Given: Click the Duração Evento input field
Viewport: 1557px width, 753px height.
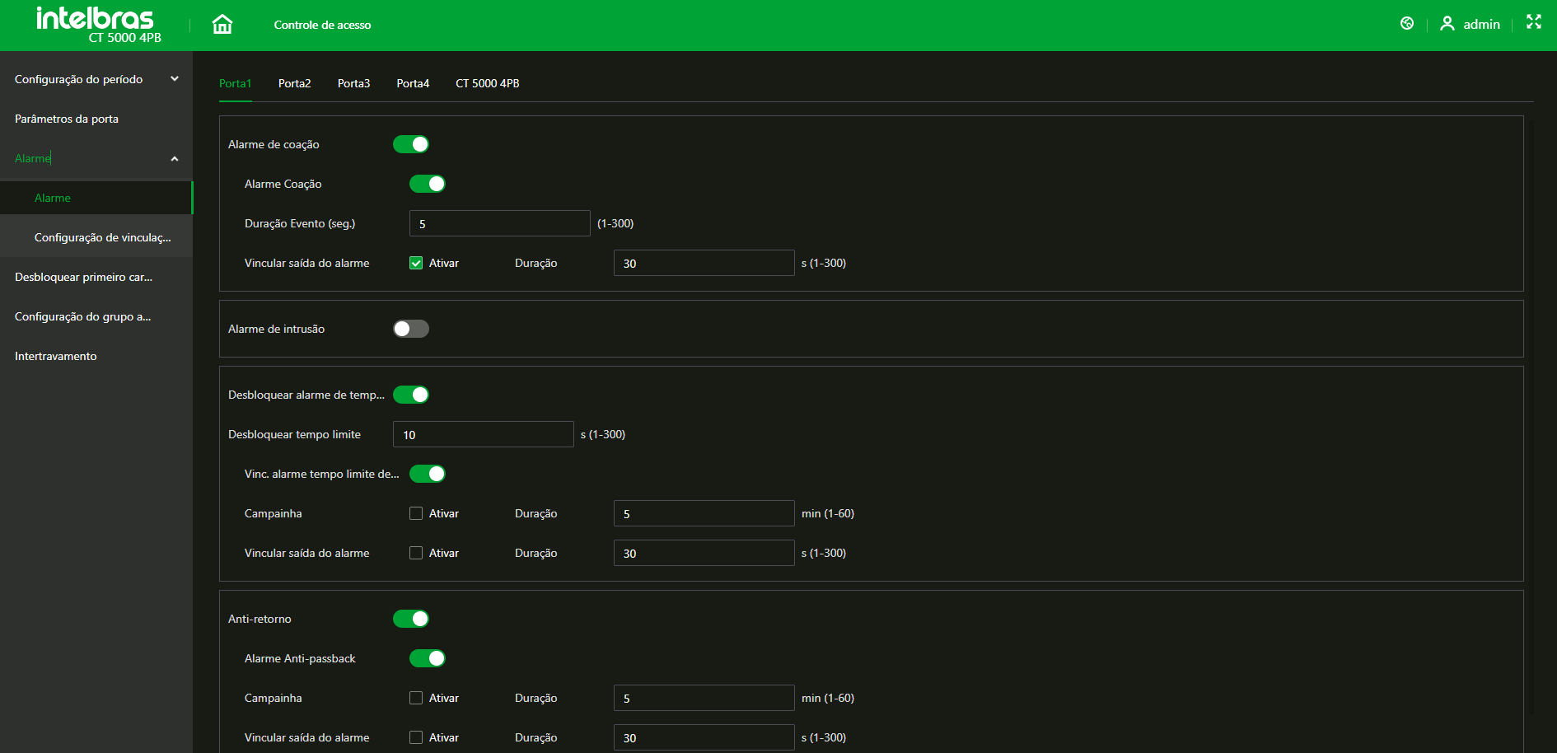Looking at the screenshot, I should coord(499,223).
